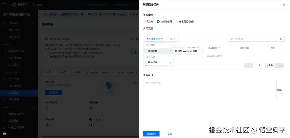Go to previous page in pagination
The height and width of the screenshot is (138, 290).
coord(251,65)
